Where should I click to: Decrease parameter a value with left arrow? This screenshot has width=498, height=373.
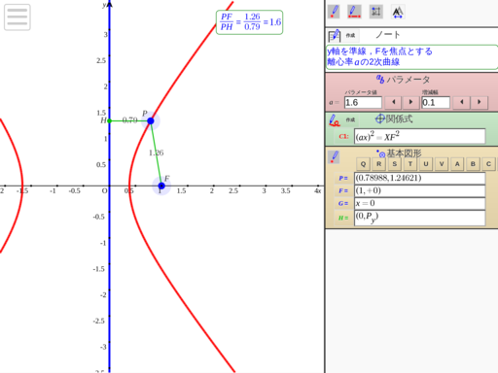pyautogui.click(x=393, y=102)
